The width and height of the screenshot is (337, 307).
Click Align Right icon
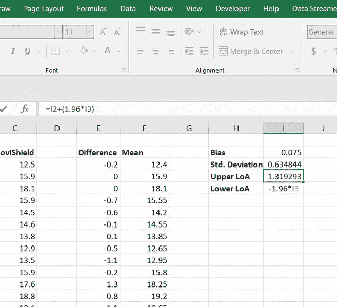click(171, 51)
